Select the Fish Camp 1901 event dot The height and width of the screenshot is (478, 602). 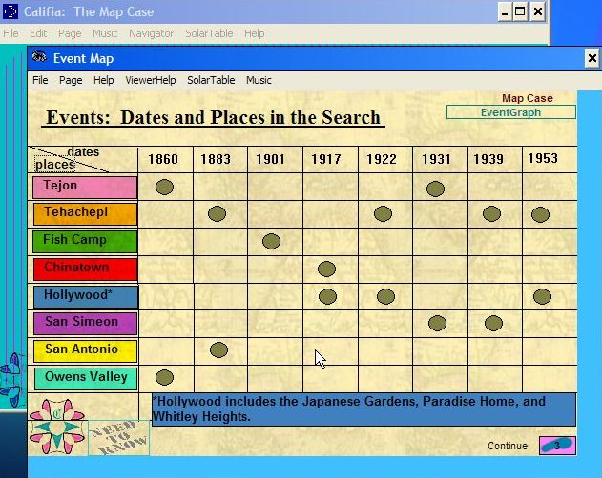(271, 241)
